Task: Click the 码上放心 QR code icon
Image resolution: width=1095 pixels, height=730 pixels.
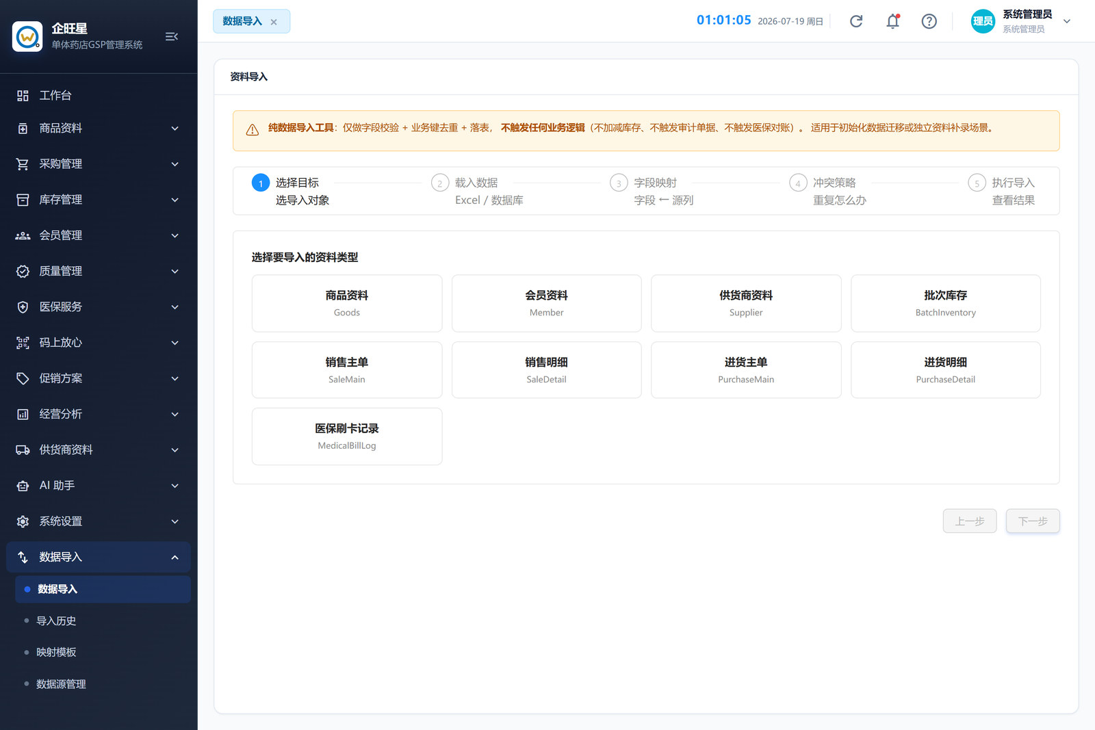Action: coord(23,343)
